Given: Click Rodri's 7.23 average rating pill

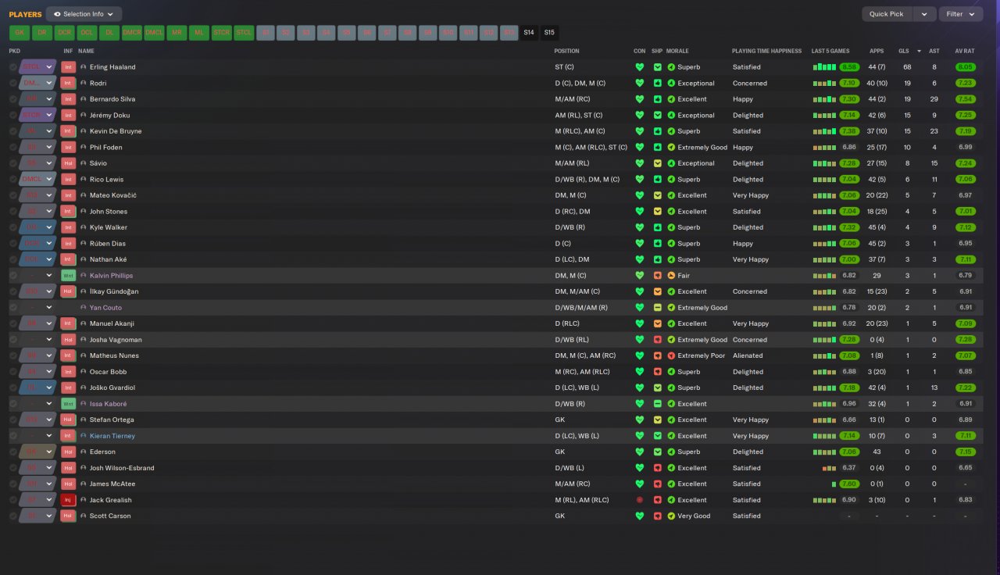Looking at the screenshot, I should pos(966,83).
